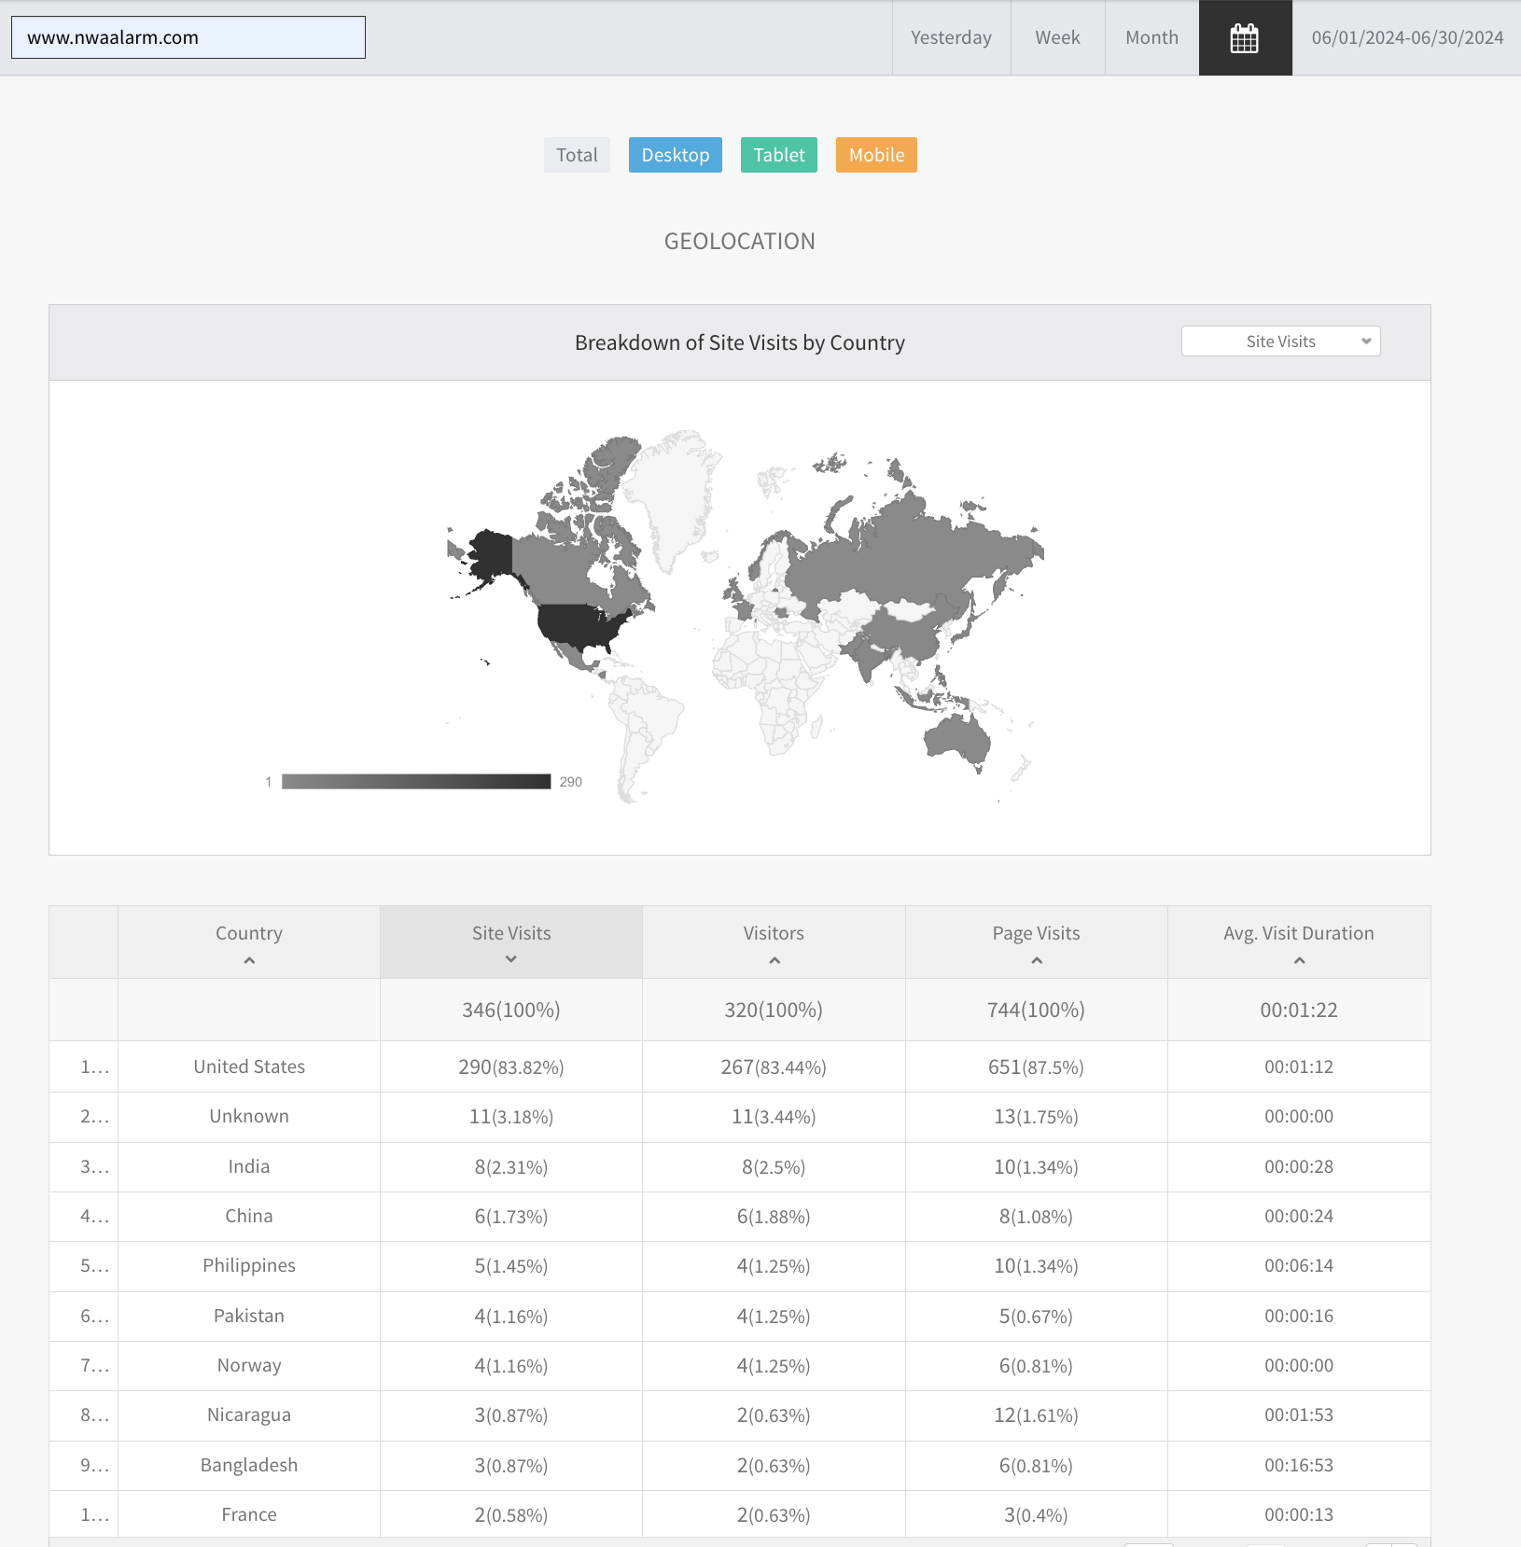The width and height of the screenshot is (1521, 1547).
Task: Open the Site Visits metric dropdown
Action: 1281,341
